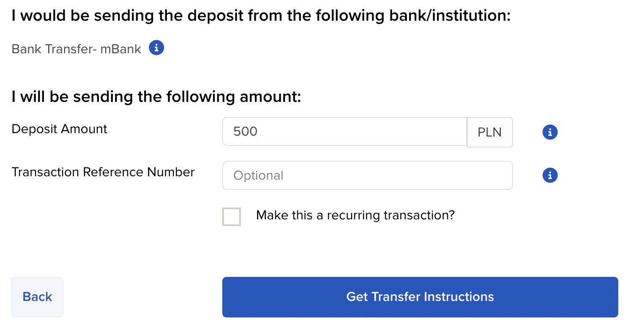Click into the Transaction Reference Number field
The height and width of the screenshot is (328, 639).
point(367,175)
